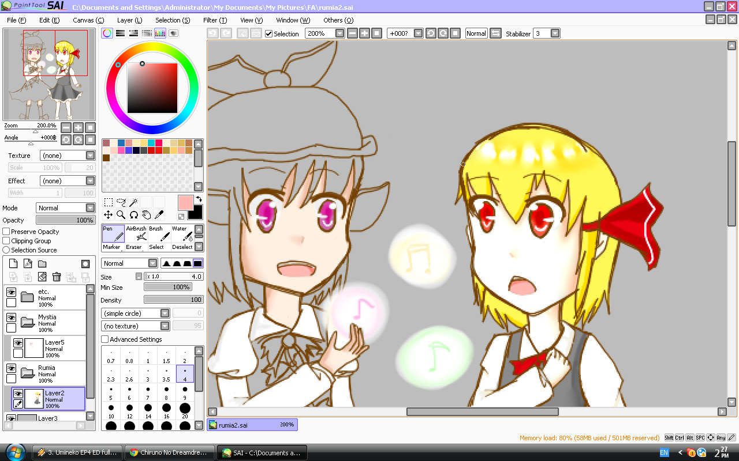Viewport: 739px width, 461px height.
Task: Open the Canvas menu
Action: [88, 20]
